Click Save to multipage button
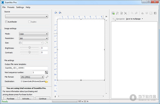The image size is (160, 104). click(133, 19)
